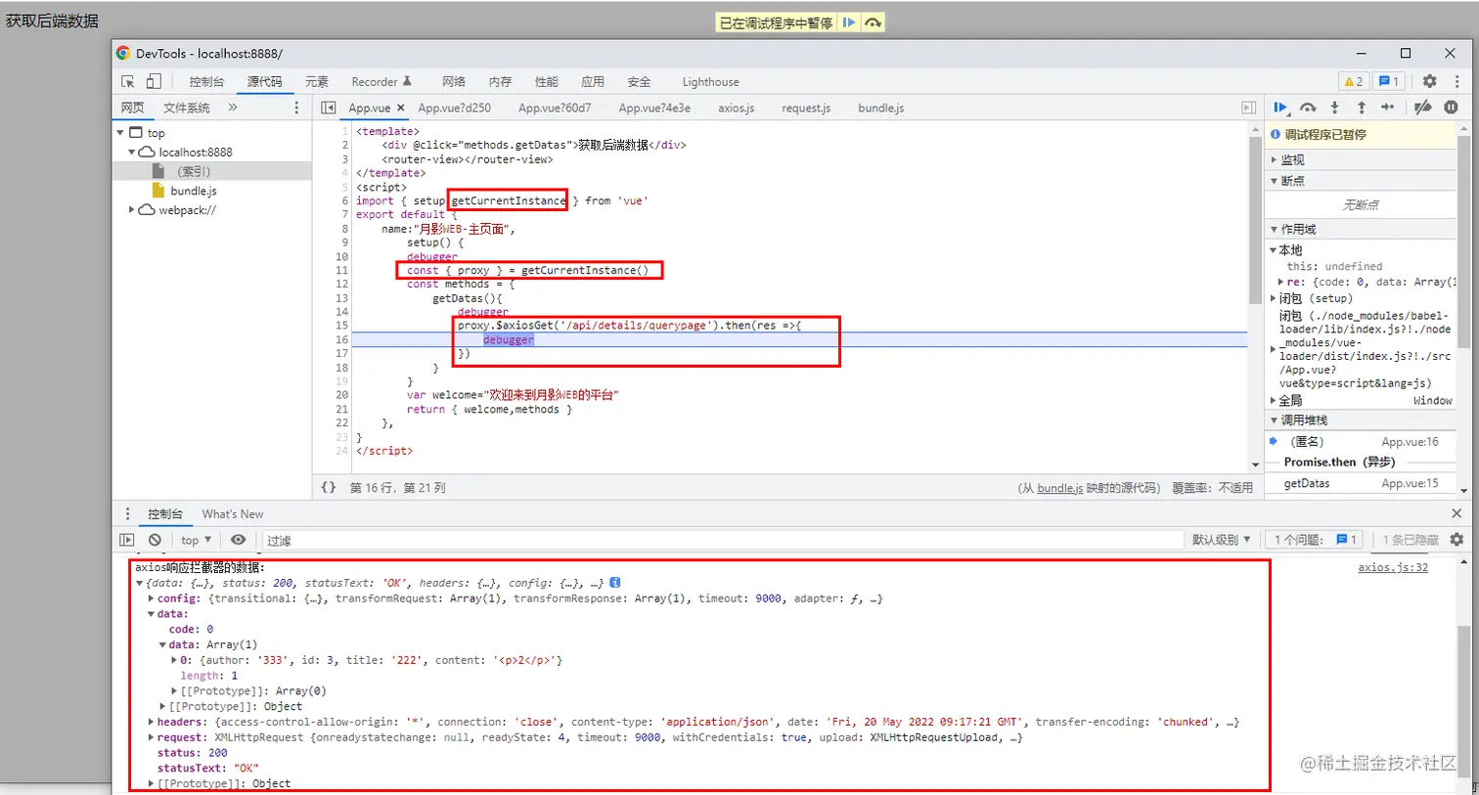Switch to the 元素 panel tab
This screenshot has height=795, width=1479.
(x=317, y=82)
